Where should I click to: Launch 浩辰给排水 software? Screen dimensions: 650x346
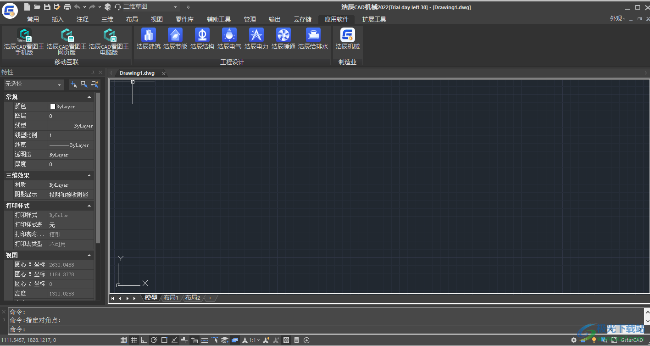pos(313,39)
